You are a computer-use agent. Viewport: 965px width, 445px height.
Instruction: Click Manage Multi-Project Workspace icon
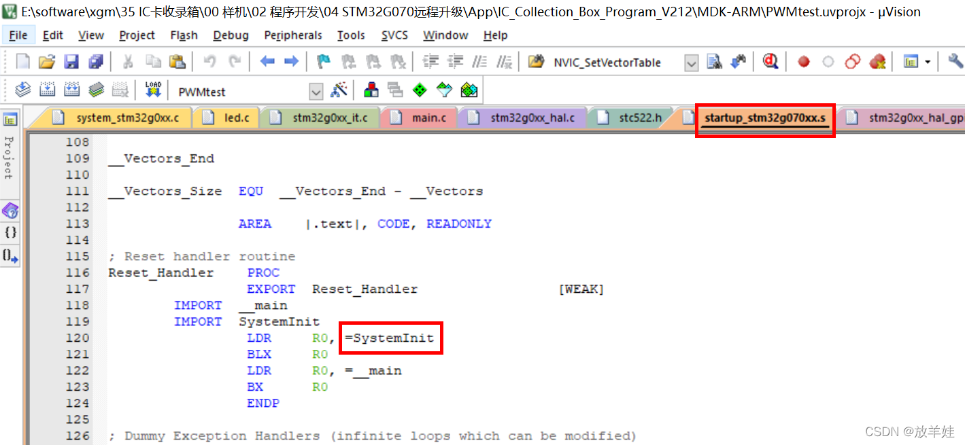tap(395, 90)
